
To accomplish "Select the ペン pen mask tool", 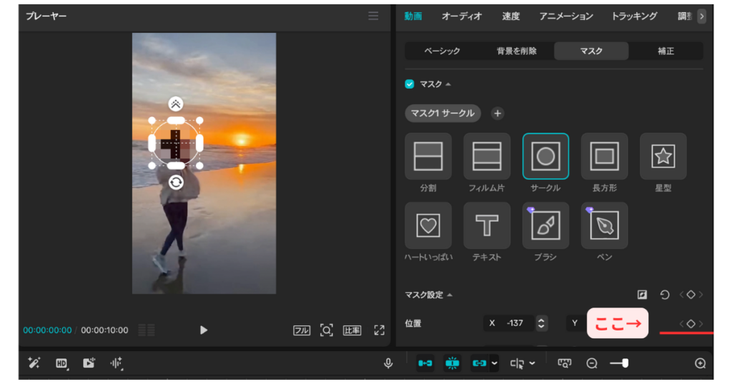I will (604, 226).
